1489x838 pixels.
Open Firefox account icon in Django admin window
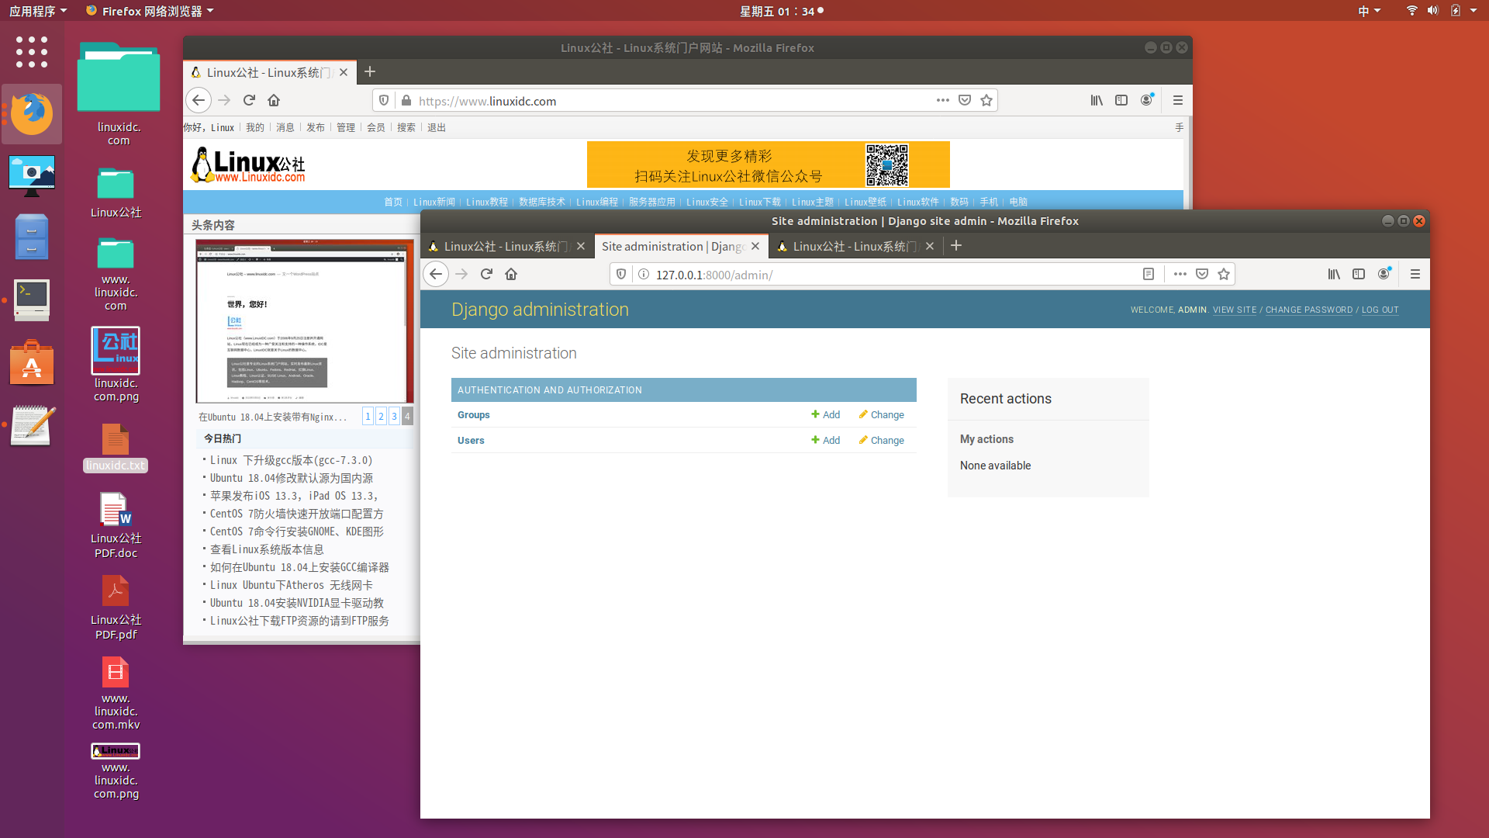click(x=1384, y=274)
